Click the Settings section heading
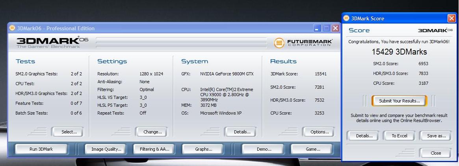 (112, 61)
